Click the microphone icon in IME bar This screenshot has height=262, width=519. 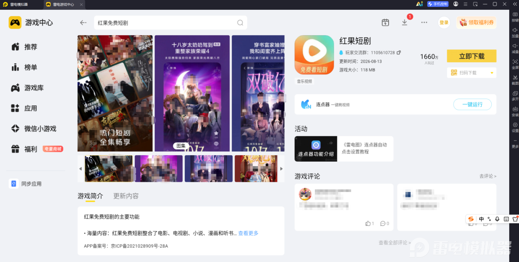pyautogui.click(x=497, y=219)
